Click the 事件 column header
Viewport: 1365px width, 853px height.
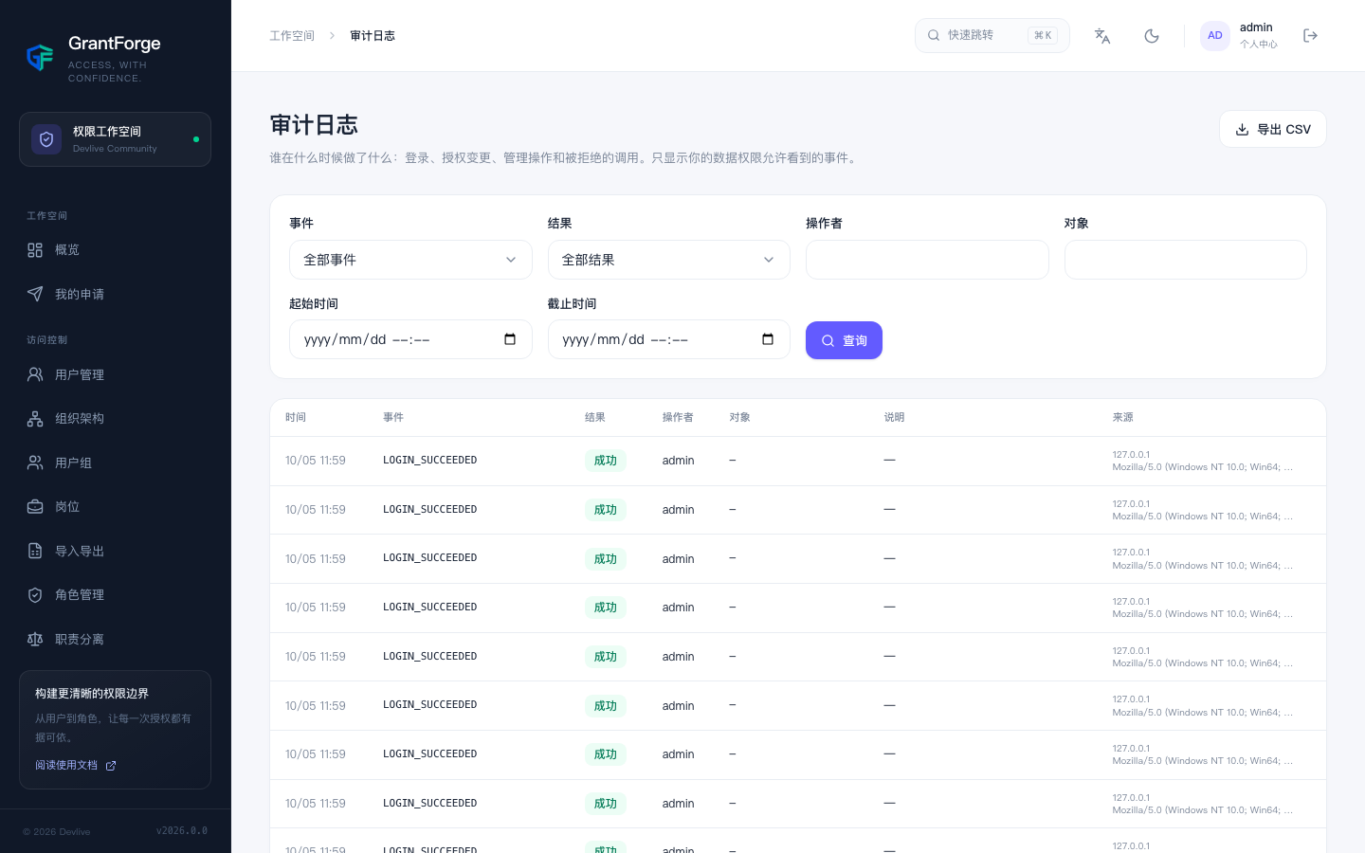(x=393, y=417)
